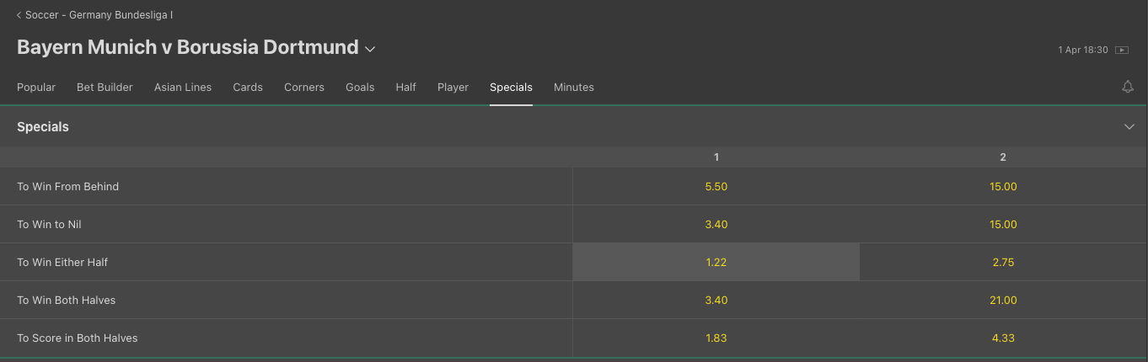Open the Minutes tab

point(574,88)
